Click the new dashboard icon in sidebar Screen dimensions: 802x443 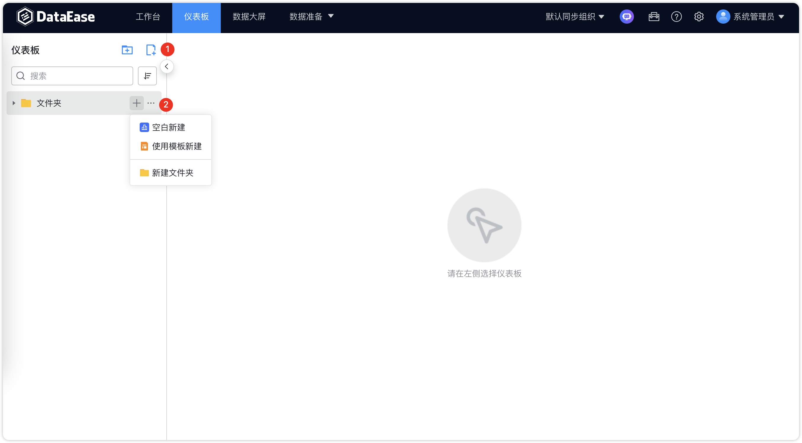click(151, 50)
